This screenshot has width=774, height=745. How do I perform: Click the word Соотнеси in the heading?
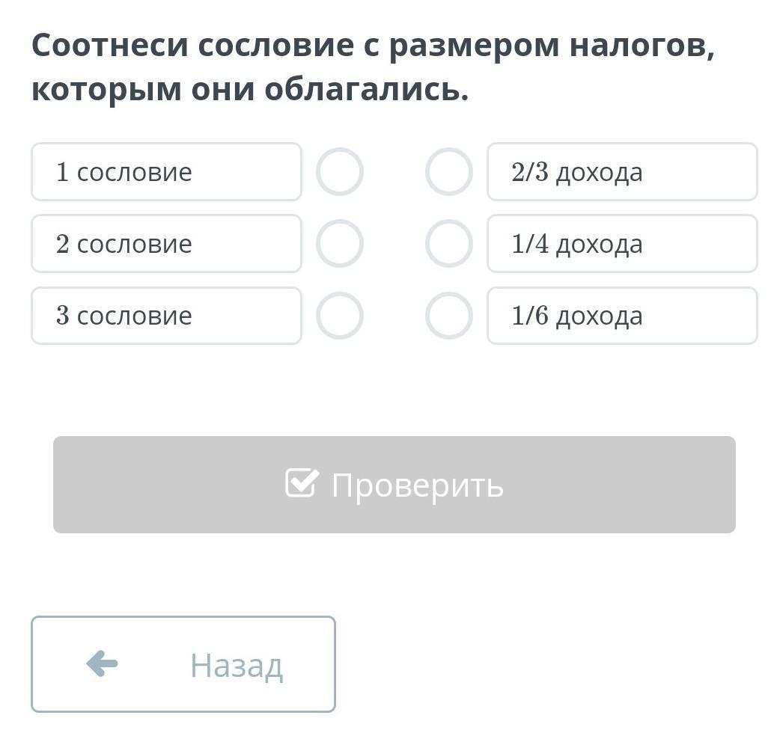[109, 46]
